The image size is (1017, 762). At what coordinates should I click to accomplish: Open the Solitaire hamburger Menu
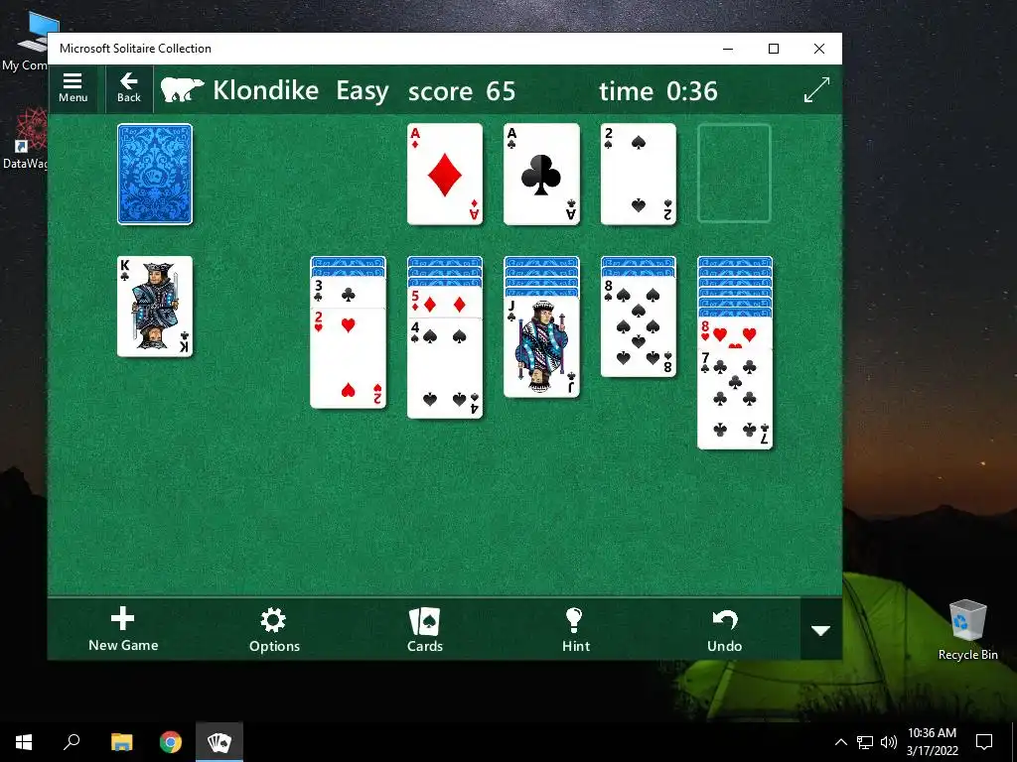[x=73, y=88]
